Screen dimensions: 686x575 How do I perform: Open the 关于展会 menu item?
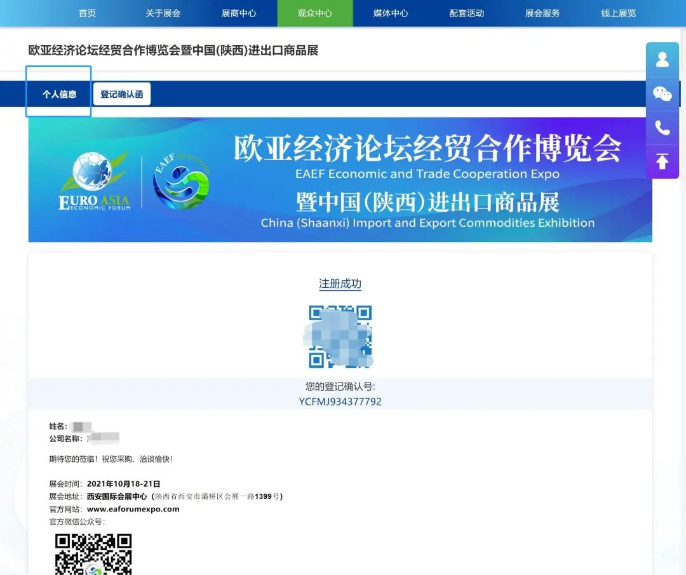point(163,13)
